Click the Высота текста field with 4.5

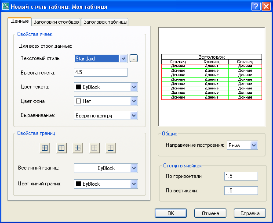pyautogui.click(x=101, y=72)
